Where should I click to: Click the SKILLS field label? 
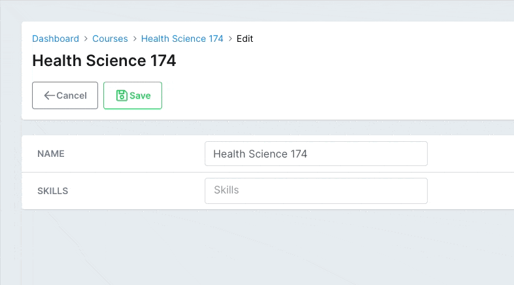point(53,191)
